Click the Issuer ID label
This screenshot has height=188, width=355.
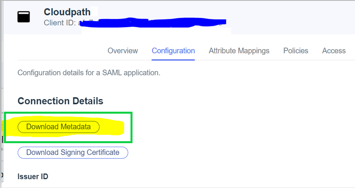tap(33, 177)
